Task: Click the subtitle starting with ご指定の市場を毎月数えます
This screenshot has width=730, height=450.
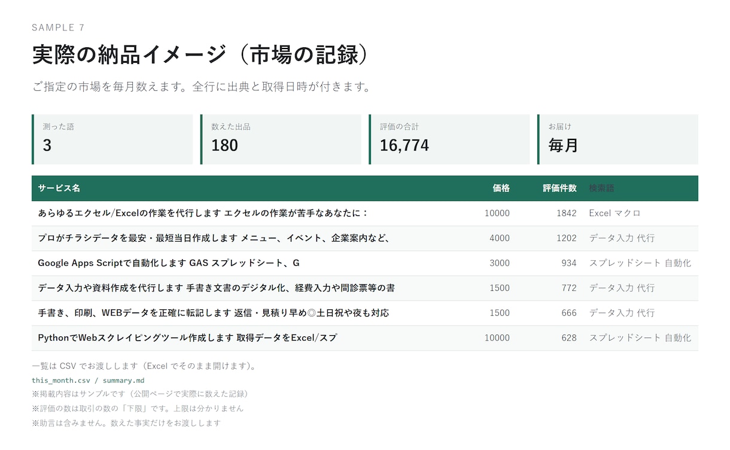Action: coord(202,87)
